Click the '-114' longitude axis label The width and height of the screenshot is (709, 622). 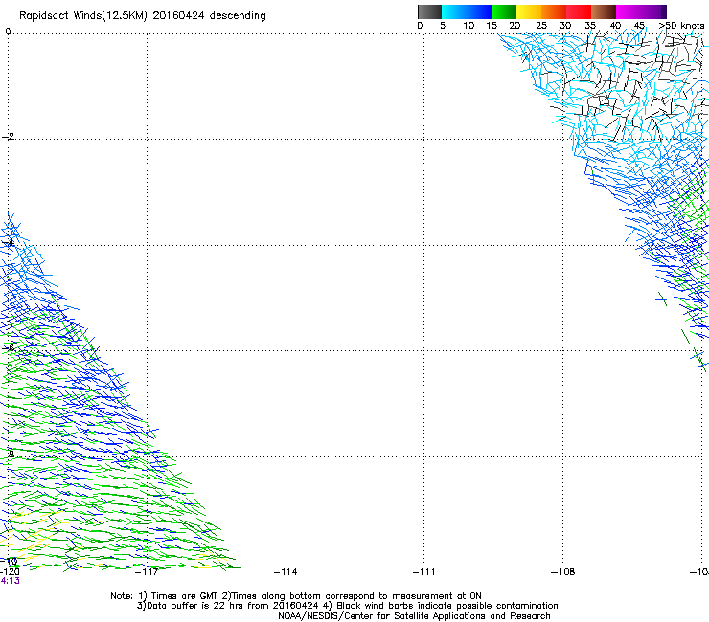[x=286, y=572]
